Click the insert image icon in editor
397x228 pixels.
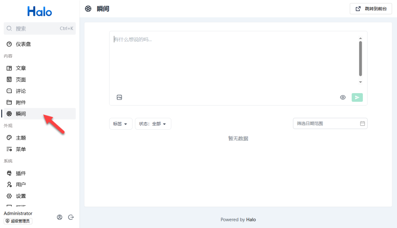119,97
